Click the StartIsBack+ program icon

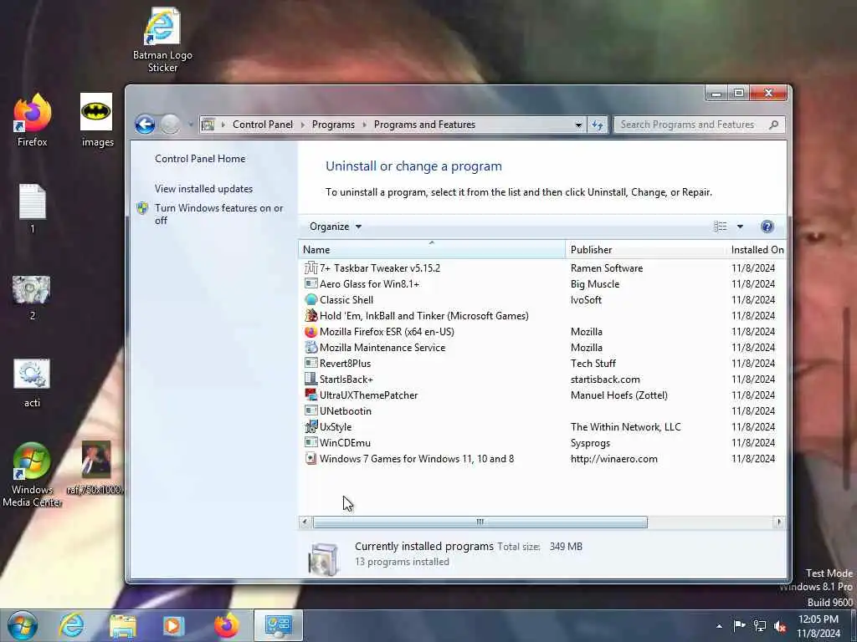(311, 379)
